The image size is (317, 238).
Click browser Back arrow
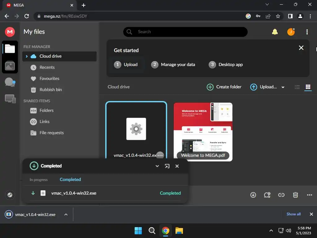(x=7, y=16)
